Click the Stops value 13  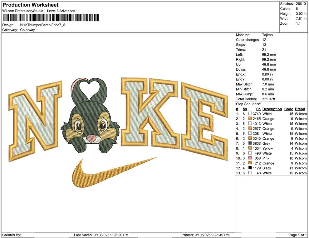coord(264,45)
